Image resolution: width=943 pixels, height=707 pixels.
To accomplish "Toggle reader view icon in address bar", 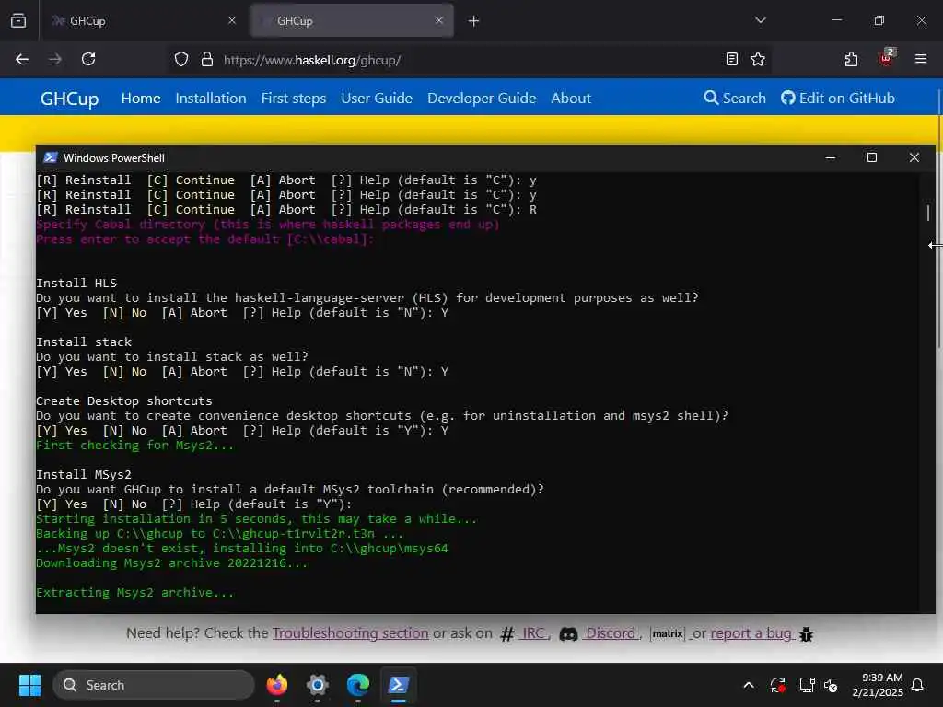I will (732, 59).
